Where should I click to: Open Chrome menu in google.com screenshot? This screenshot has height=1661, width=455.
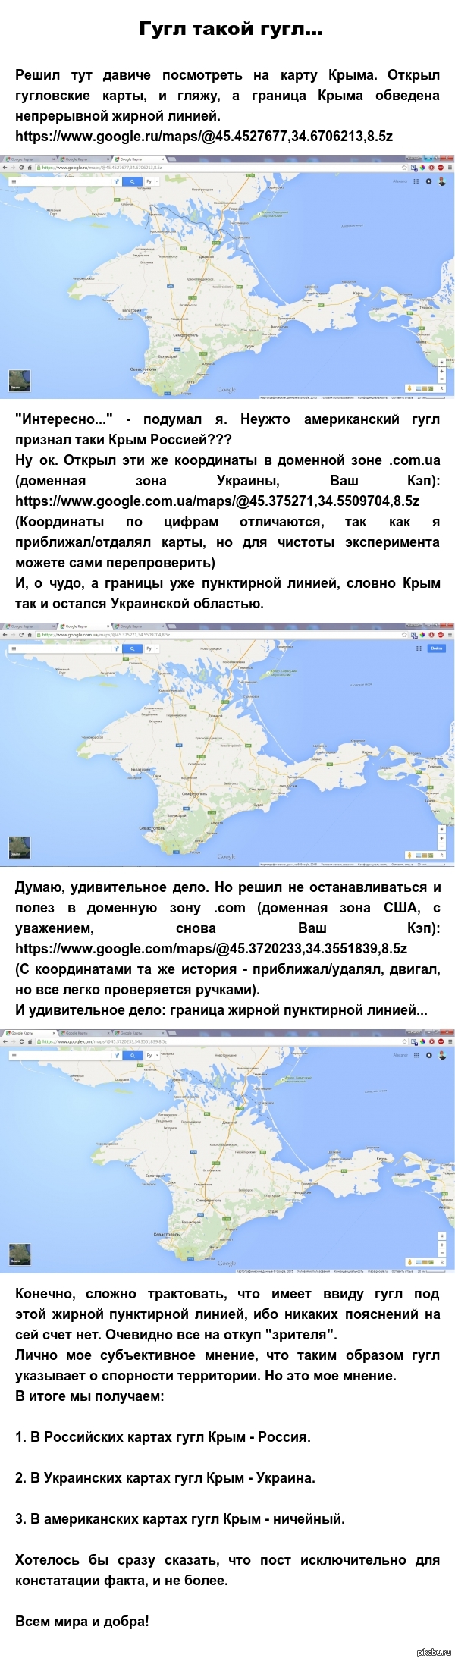pos(450,1041)
